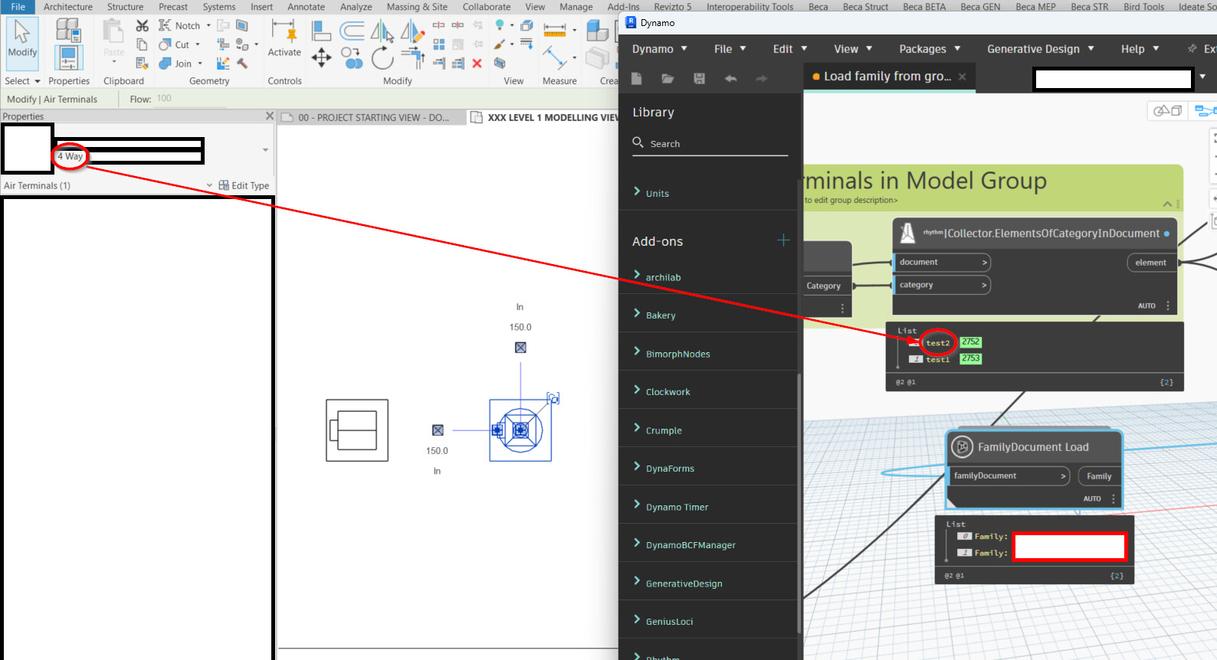The image size is (1217, 660).
Task: Open the Properties type selector dropdown
Action: point(265,150)
